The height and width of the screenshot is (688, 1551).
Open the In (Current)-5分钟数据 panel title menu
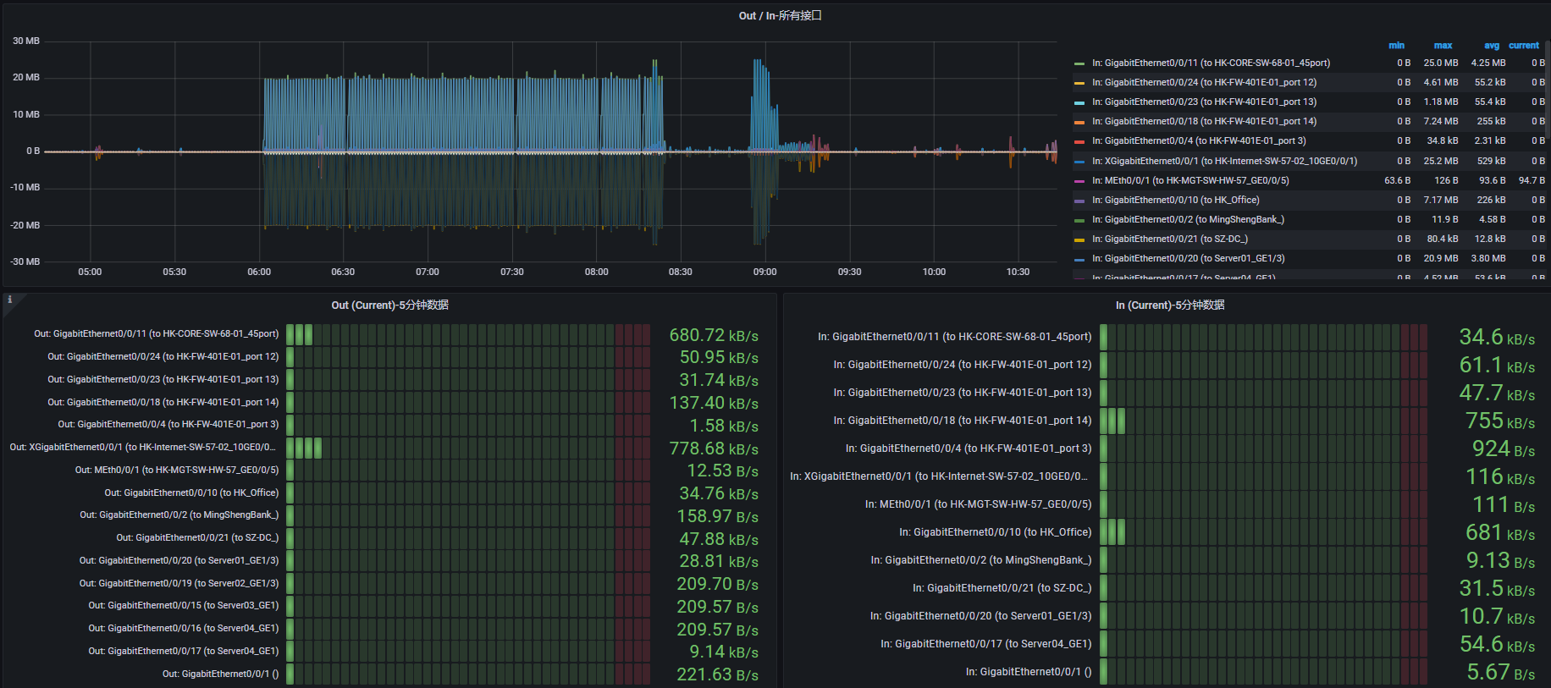[1169, 305]
